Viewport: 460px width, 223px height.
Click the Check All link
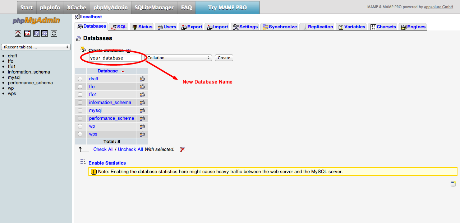pos(103,150)
